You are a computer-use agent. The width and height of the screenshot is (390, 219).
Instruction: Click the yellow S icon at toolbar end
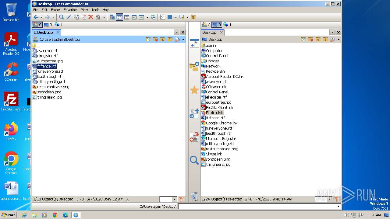193,17
